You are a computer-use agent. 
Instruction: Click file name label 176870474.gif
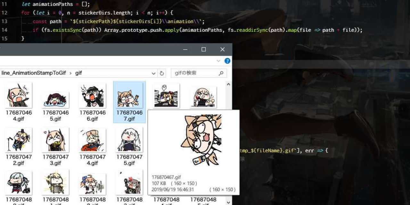click(93, 160)
